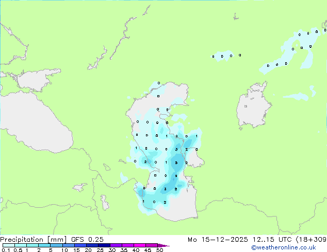Click the 20–25 mm legend color swatch
Viewport: 327px width, 252px height.
(x=92, y=245)
